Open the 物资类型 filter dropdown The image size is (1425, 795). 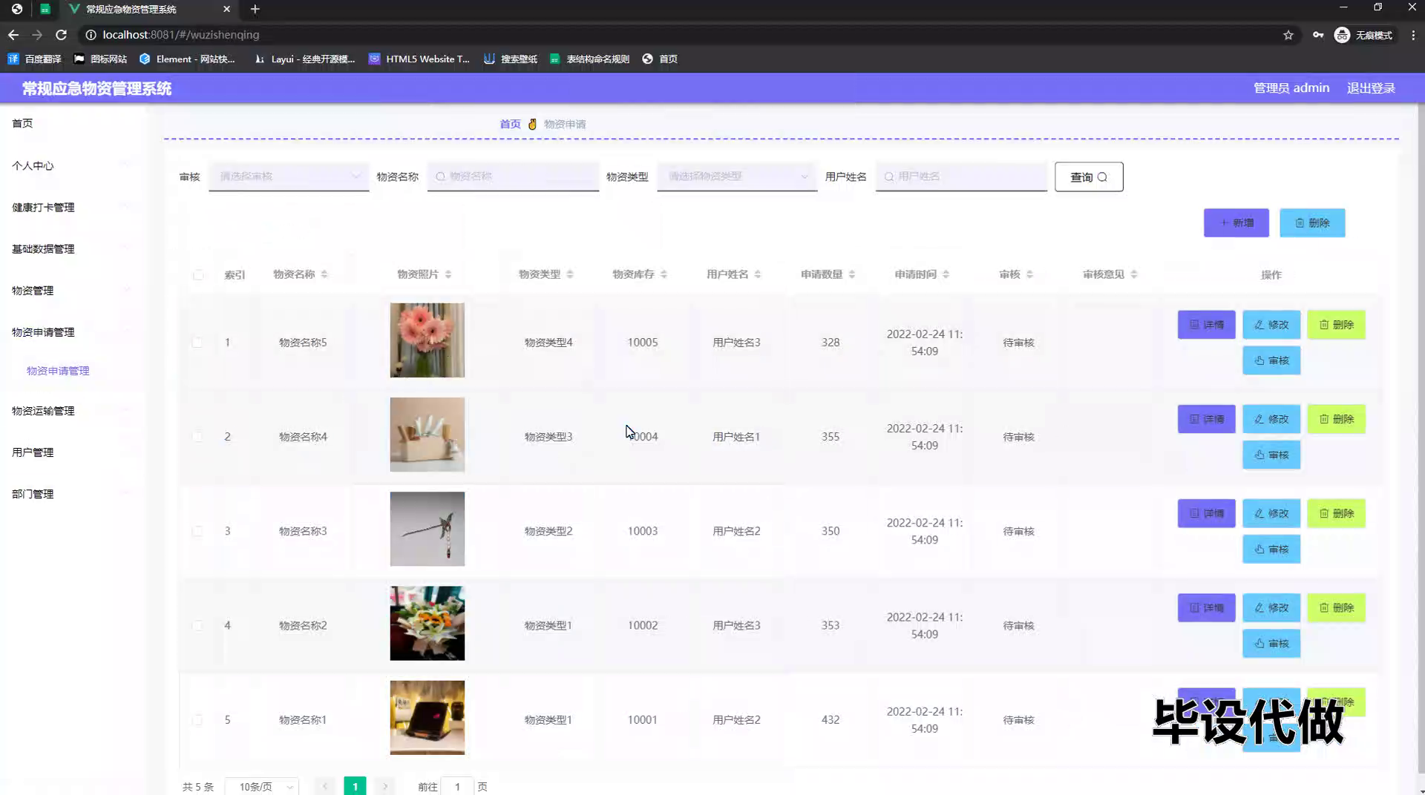pyautogui.click(x=737, y=177)
